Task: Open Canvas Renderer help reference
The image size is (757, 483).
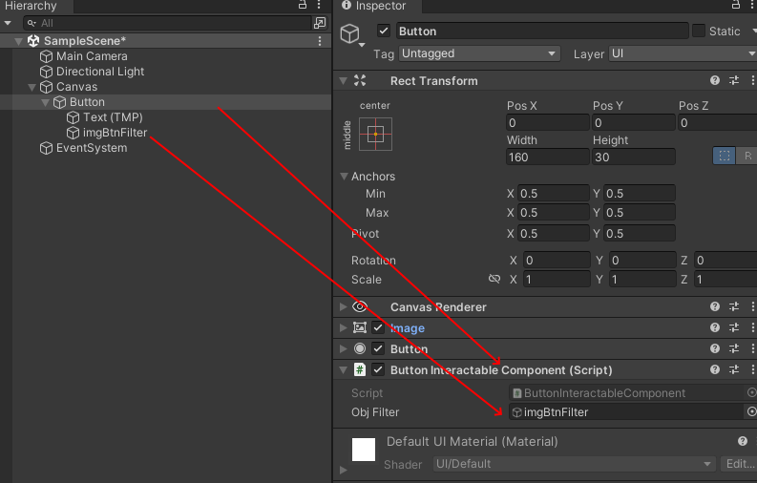Action: click(715, 306)
